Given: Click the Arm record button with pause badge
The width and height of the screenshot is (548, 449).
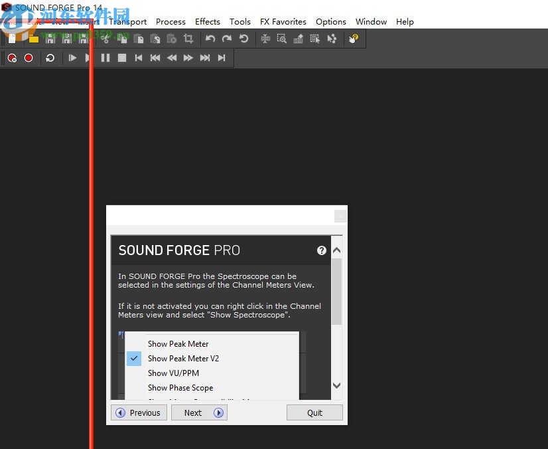Looking at the screenshot, I should (12, 58).
